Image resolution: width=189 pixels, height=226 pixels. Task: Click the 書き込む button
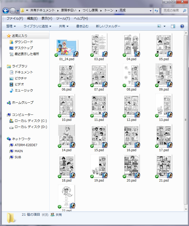(82, 26)
